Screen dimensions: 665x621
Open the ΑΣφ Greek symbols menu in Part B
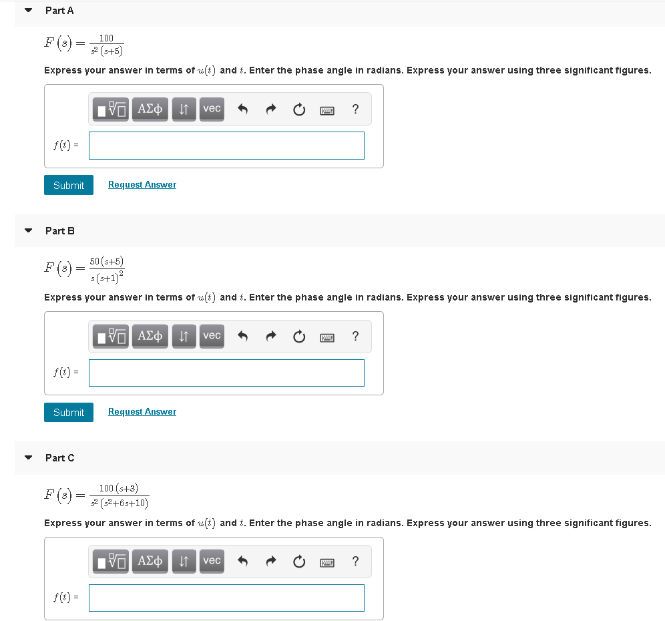pos(150,336)
